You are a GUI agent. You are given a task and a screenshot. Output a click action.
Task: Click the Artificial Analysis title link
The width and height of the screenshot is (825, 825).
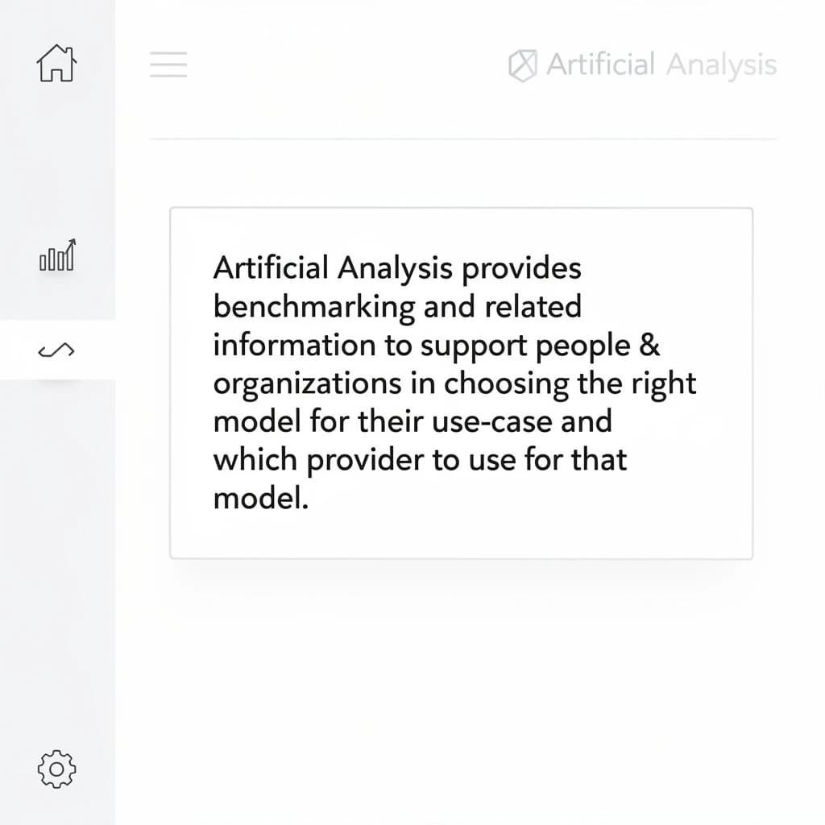pyautogui.click(x=661, y=64)
